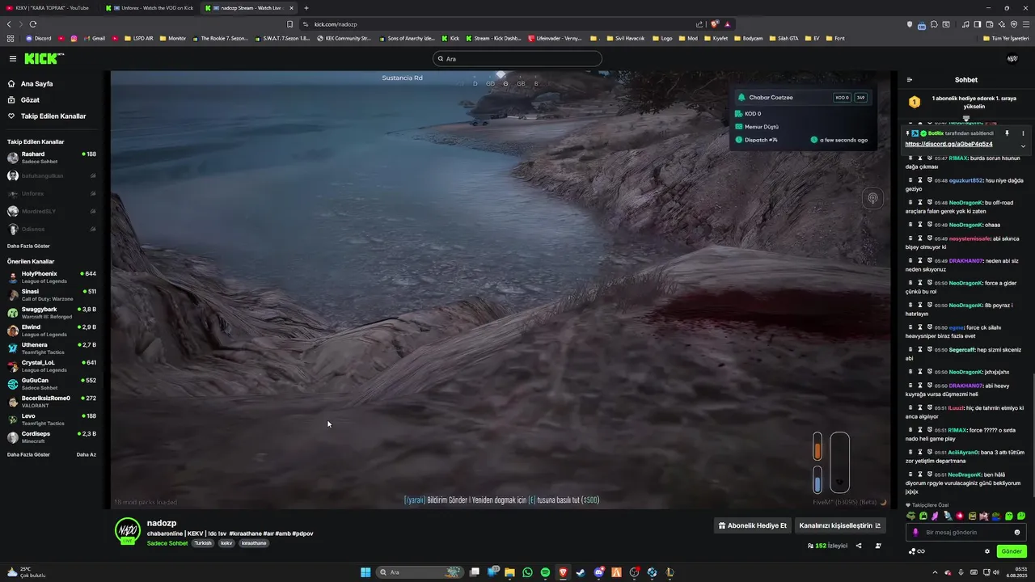Reload the page

[x=33, y=24]
